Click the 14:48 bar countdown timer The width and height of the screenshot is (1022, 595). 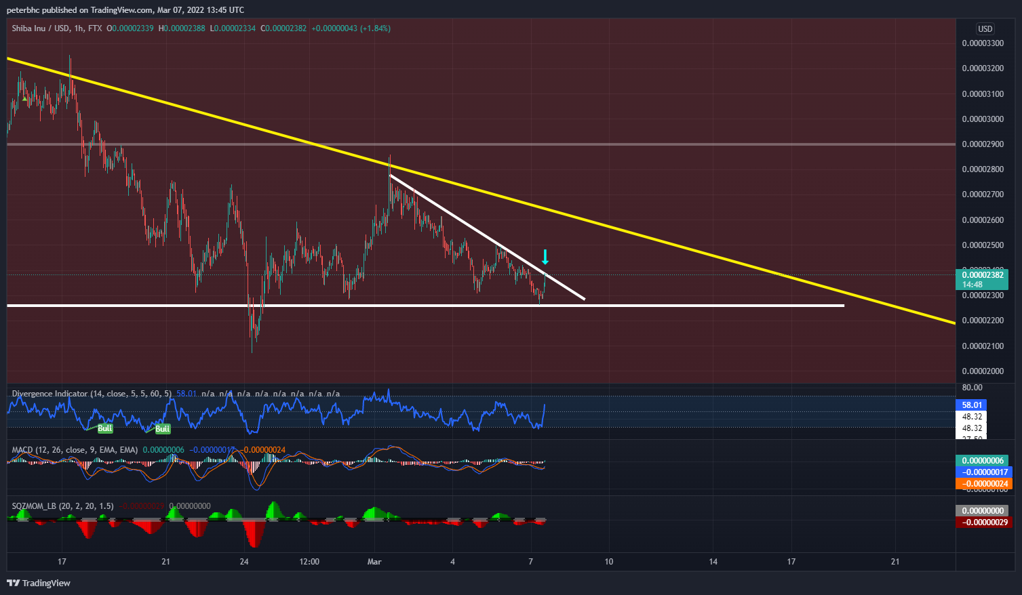[972, 285]
